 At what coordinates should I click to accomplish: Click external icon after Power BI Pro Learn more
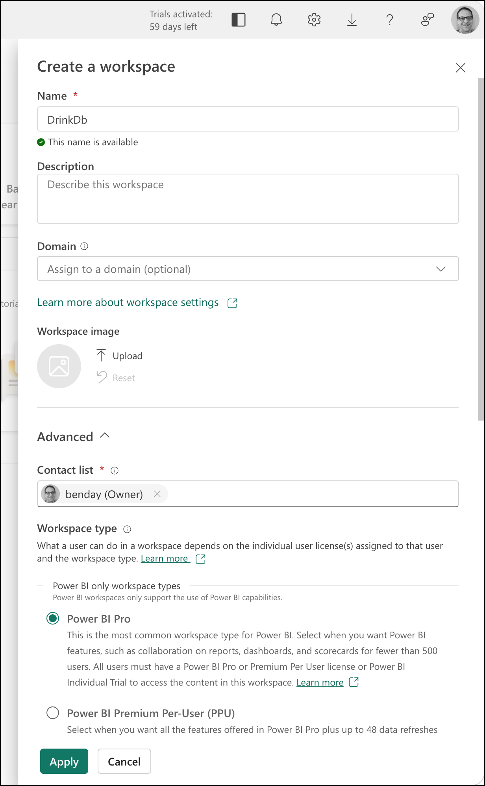coord(354,682)
